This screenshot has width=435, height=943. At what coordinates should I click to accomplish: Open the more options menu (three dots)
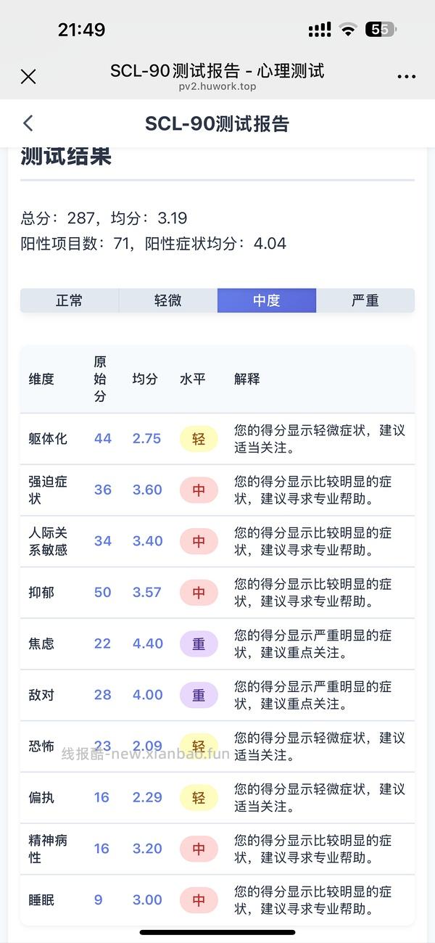click(407, 75)
